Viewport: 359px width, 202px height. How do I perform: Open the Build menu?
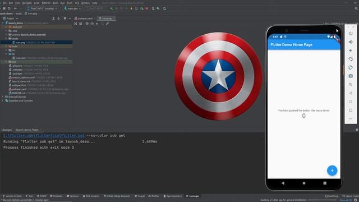click(x=56, y=3)
